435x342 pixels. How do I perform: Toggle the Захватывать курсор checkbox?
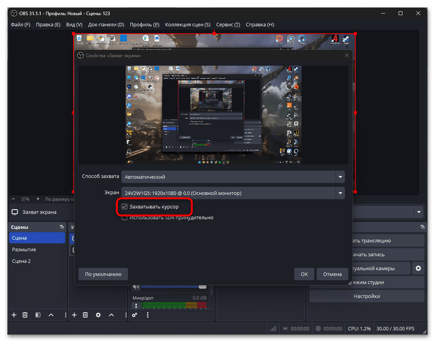124,207
